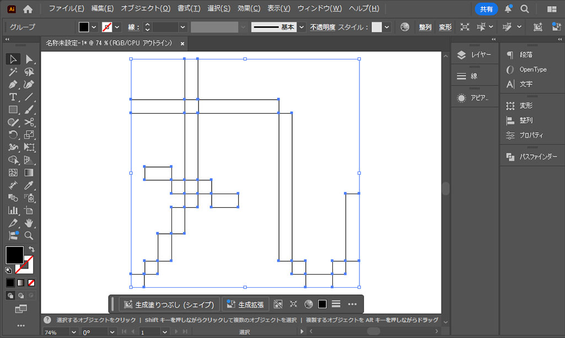Open zoom level 74% dropdown
The image size is (565, 338).
73,332
